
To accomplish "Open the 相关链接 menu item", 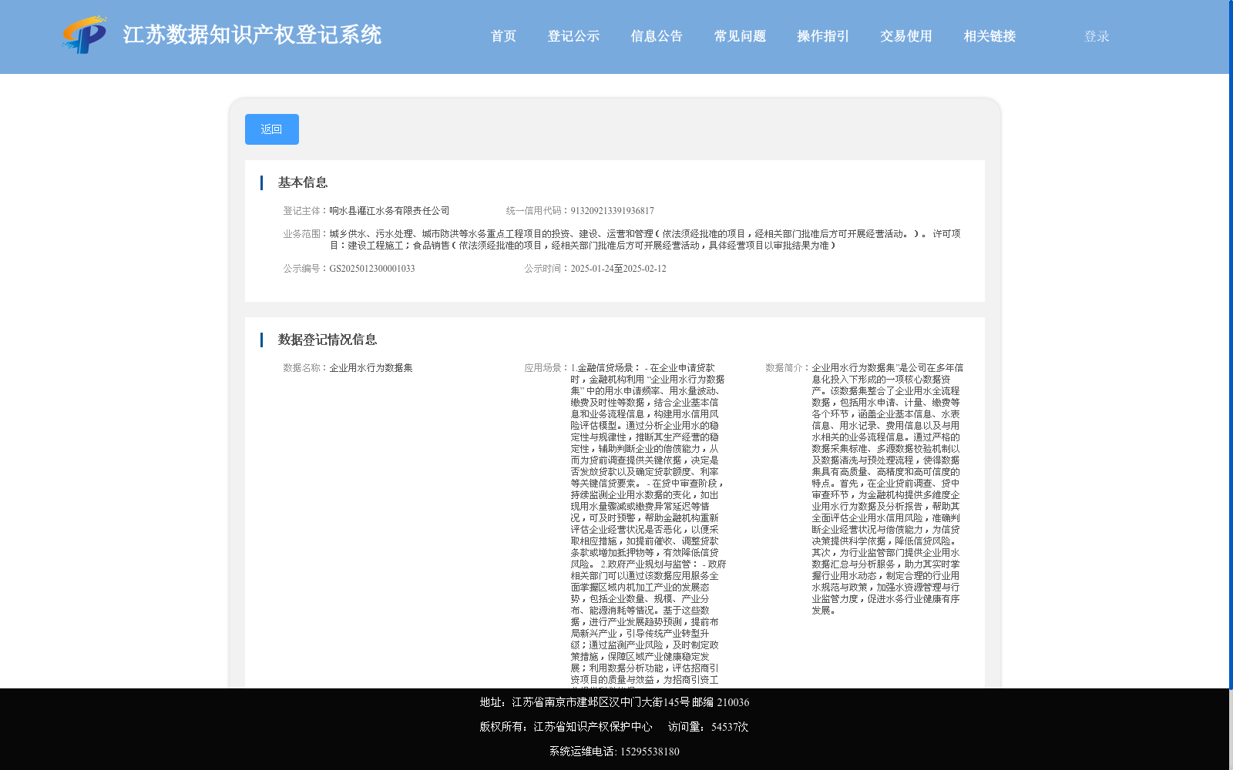I will (989, 36).
